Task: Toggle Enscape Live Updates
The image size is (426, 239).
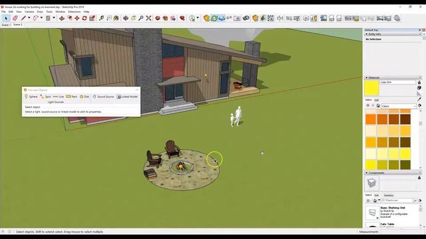Action: (214, 18)
